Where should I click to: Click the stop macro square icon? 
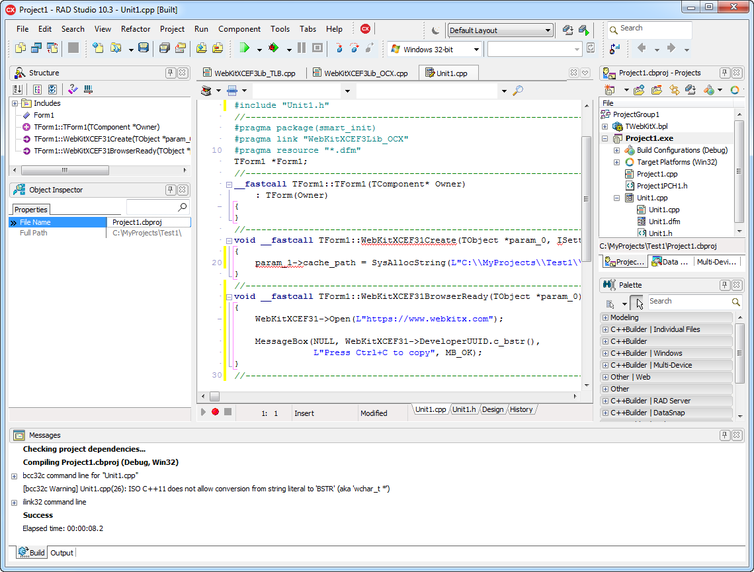pyautogui.click(x=228, y=412)
